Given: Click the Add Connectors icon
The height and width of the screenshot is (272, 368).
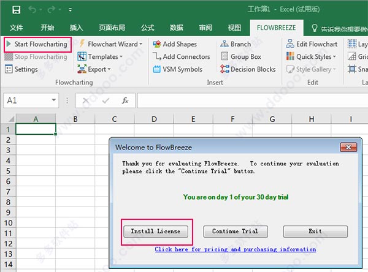Looking at the screenshot, I should tap(157, 56).
